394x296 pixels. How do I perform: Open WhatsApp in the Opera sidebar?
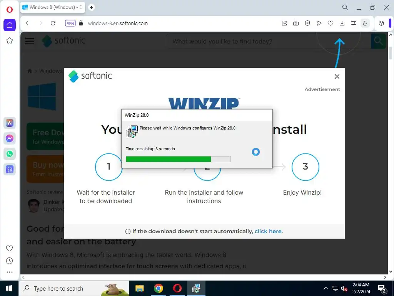10,154
